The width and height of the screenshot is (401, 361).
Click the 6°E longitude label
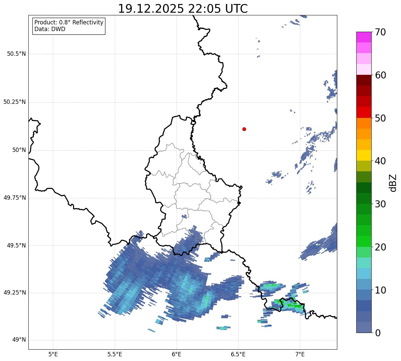[x=176, y=354]
